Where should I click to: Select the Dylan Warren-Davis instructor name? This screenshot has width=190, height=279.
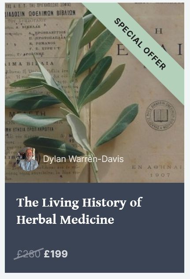(83, 159)
